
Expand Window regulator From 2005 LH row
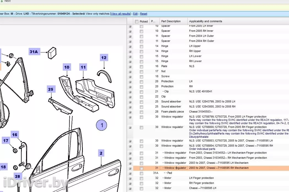pos(130,117)
